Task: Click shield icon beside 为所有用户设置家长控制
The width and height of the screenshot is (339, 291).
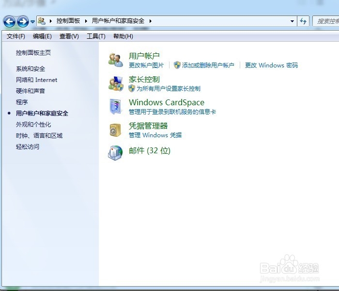Action: 132,88
